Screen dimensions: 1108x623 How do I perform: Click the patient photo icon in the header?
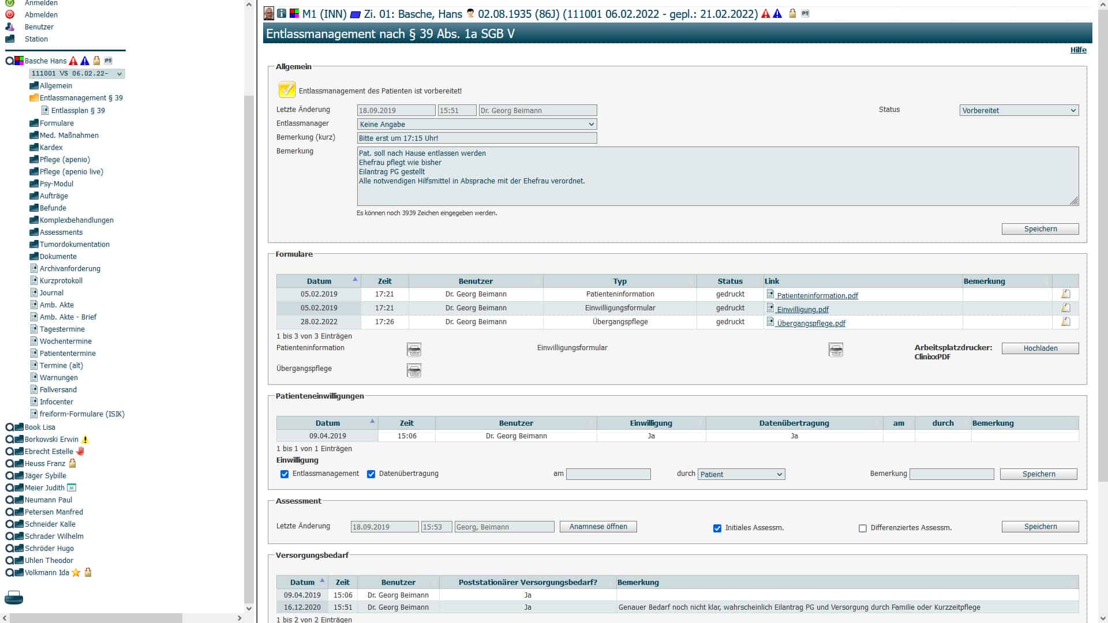[268, 13]
